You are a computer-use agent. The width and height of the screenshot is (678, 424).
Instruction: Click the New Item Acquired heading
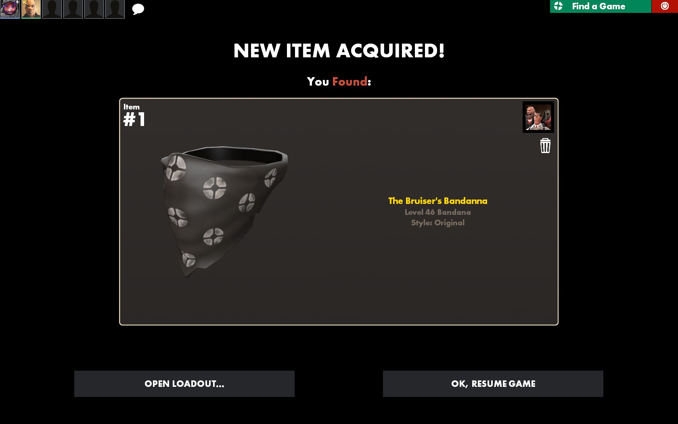point(339,51)
